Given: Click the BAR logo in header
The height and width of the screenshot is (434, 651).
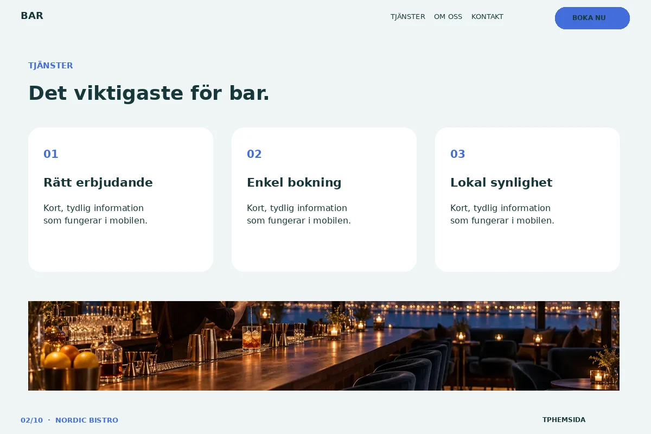Looking at the screenshot, I should pos(32,16).
